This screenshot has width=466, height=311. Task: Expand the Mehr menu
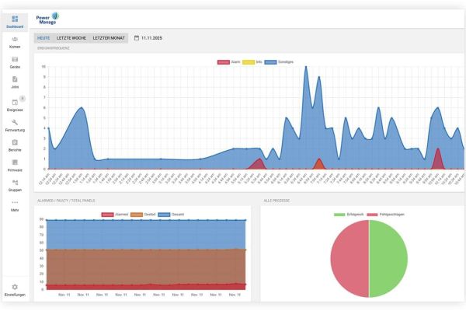(15, 204)
